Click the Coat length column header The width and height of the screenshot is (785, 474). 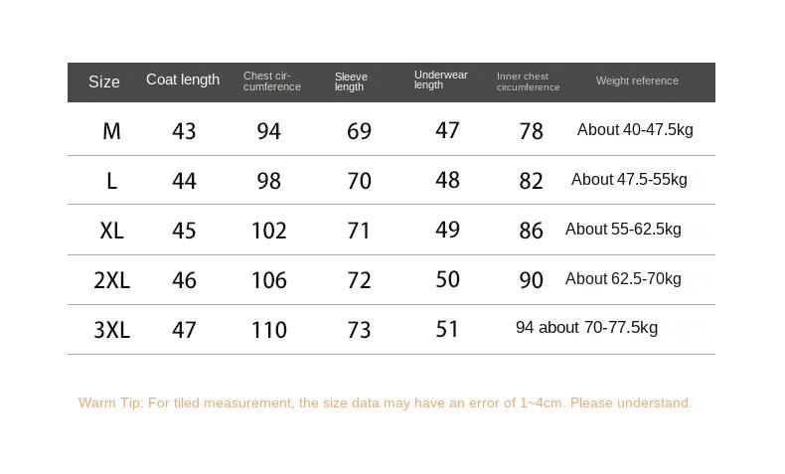(183, 79)
